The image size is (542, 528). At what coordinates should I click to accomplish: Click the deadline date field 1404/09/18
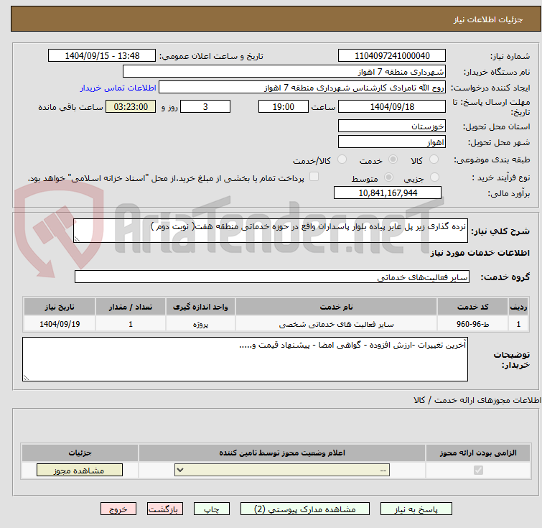(x=392, y=106)
